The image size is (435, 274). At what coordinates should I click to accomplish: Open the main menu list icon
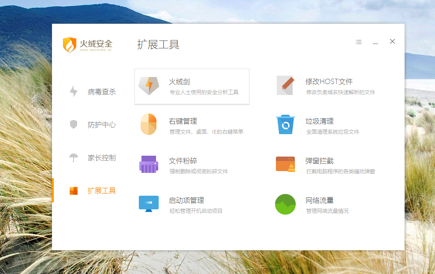[x=359, y=42]
